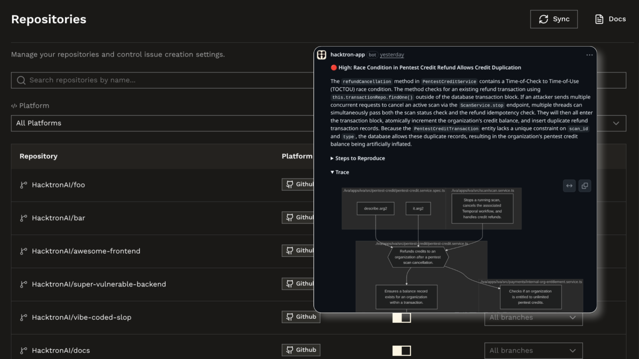Image resolution: width=639 pixels, height=359 pixels.
Task: Click the Repository column header
Action: click(x=38, y=156)
